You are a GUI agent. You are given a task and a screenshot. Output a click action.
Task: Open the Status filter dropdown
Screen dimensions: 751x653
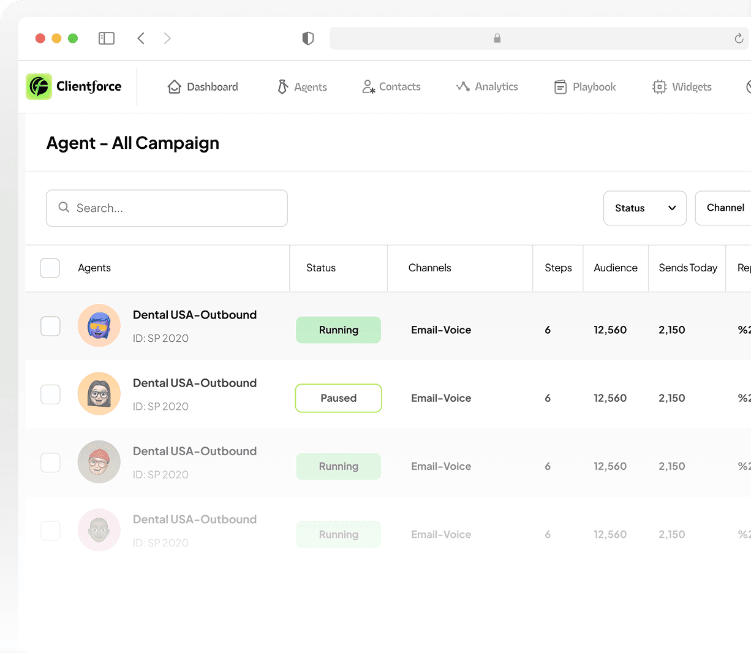[x=644, y=208]
